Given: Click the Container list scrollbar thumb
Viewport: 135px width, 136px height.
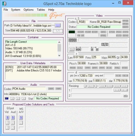Looking at the screenshot, I should click(x=59, y=48).
